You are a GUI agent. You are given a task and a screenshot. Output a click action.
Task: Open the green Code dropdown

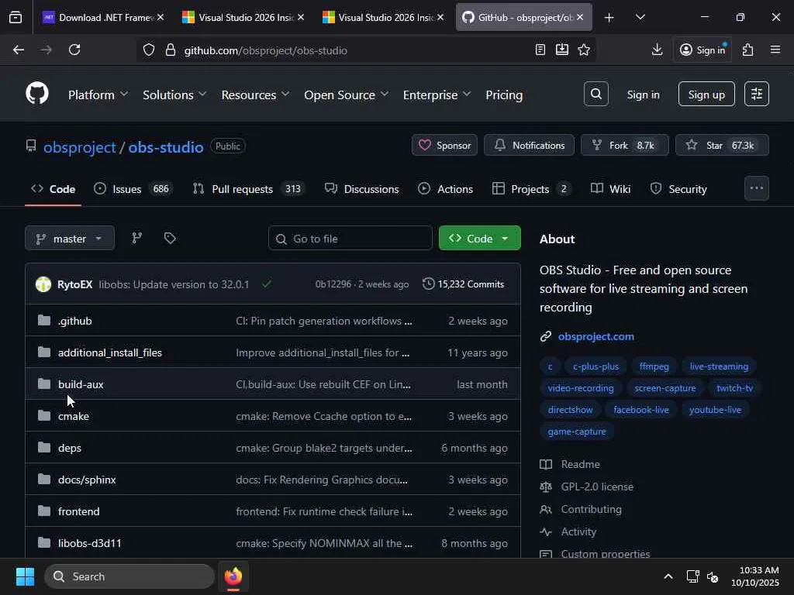(x=479, y=238)
